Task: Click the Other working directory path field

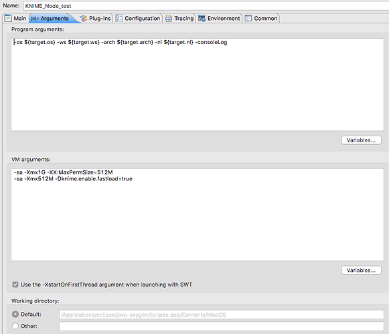Action: [x=222, y=326]
